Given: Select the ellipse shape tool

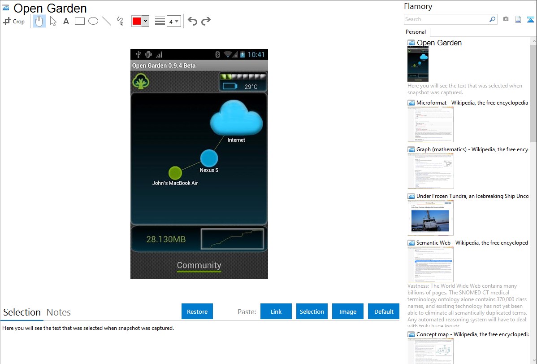Looking at the screenshot, I should (93, 21).
